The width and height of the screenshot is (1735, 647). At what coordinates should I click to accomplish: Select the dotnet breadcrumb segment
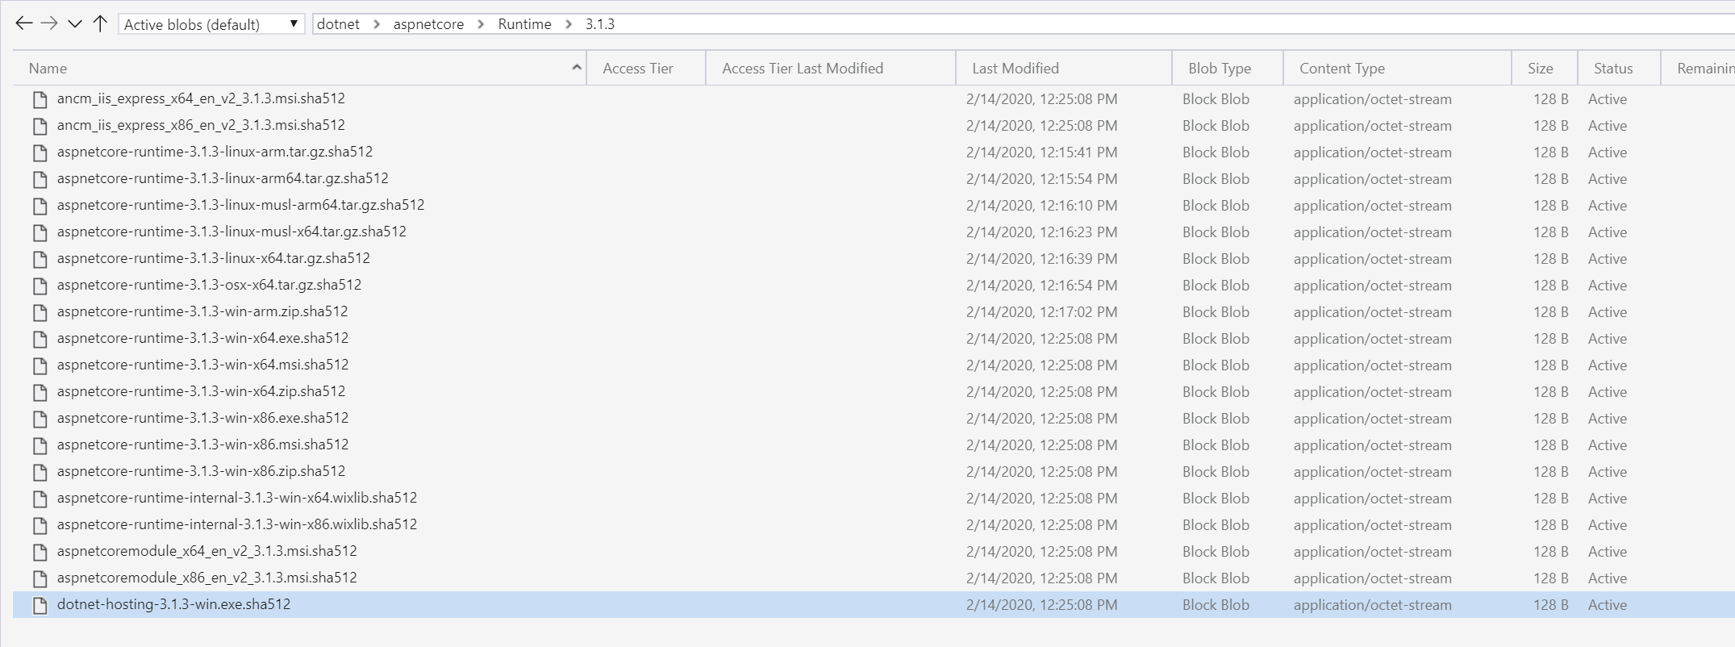coord(338,24)
